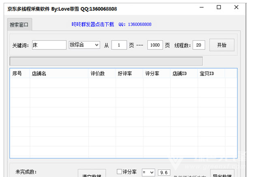Sort by the 宝贝ID column header
The height and width of the screenshot is (177, 253).
click(x=211, y=73)
